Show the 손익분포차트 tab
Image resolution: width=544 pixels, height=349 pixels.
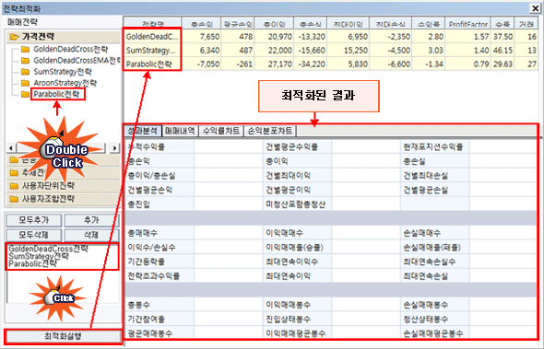(270, 131)
